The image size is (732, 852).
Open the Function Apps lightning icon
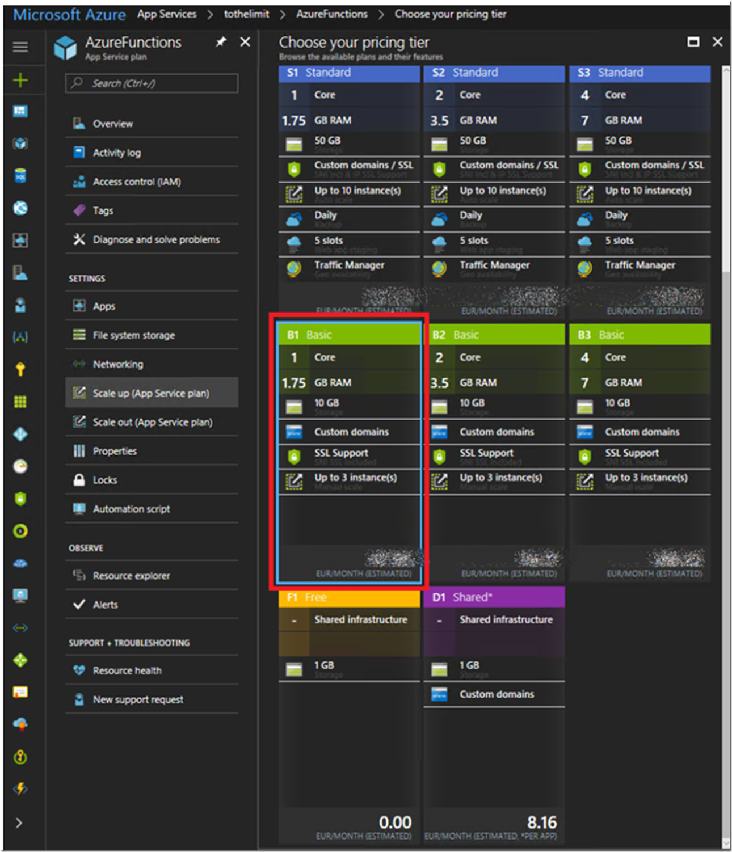[20, 788]
